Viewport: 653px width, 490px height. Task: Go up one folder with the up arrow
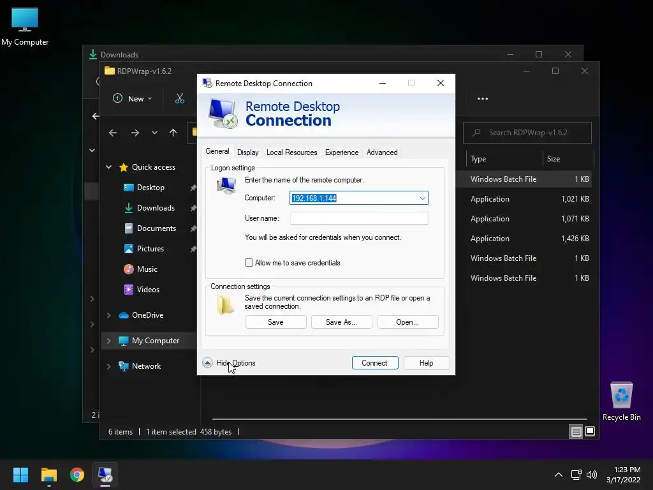click(x=173, y=133)
